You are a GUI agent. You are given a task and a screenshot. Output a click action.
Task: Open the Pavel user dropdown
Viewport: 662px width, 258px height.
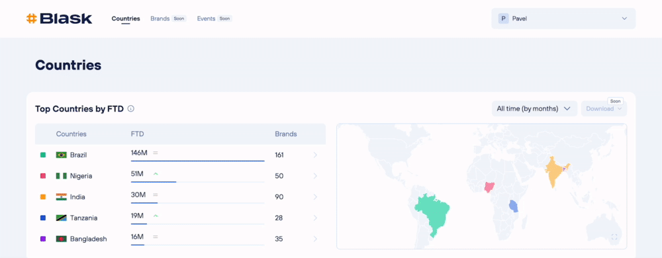[563, 19]
